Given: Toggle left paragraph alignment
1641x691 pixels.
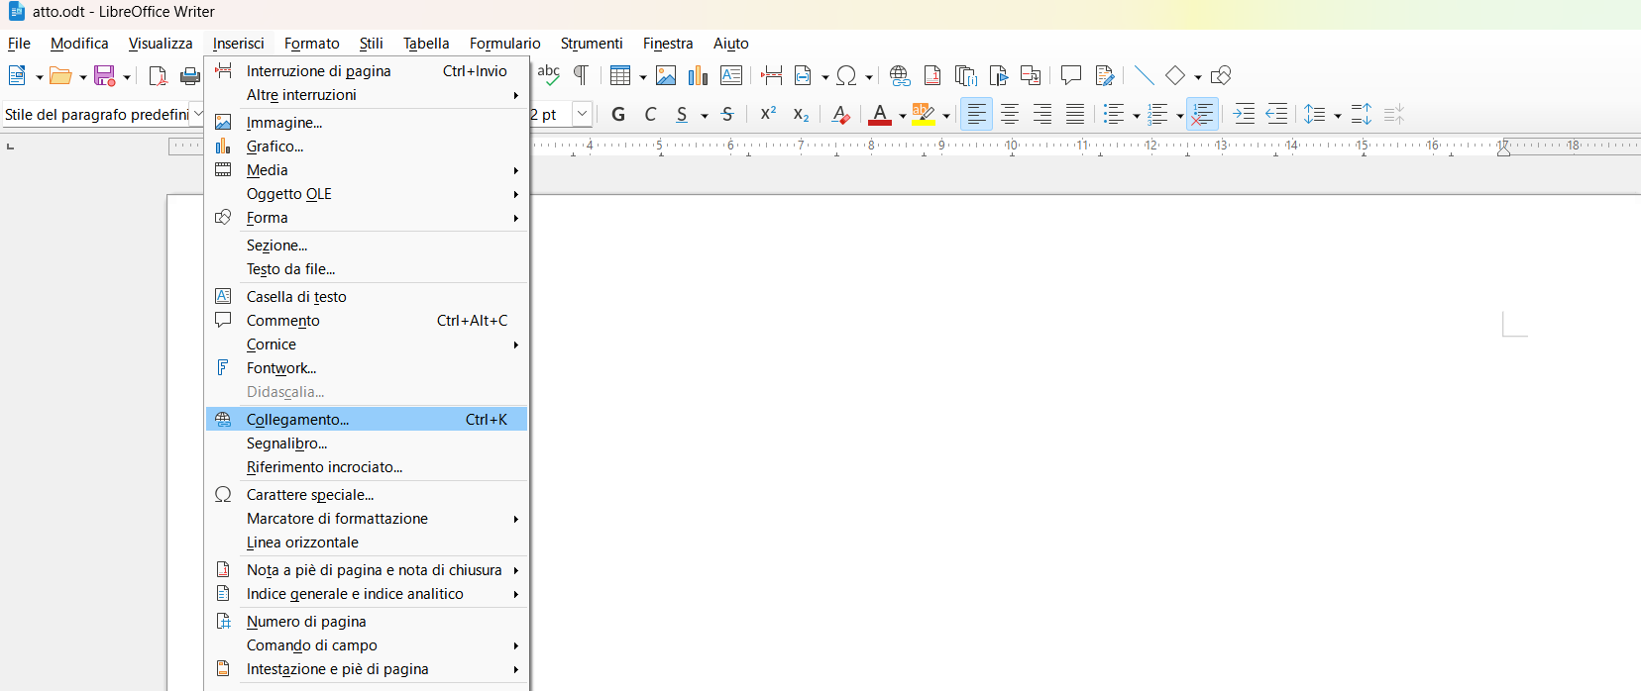Looking at the screenshot, I should point(976,114).
